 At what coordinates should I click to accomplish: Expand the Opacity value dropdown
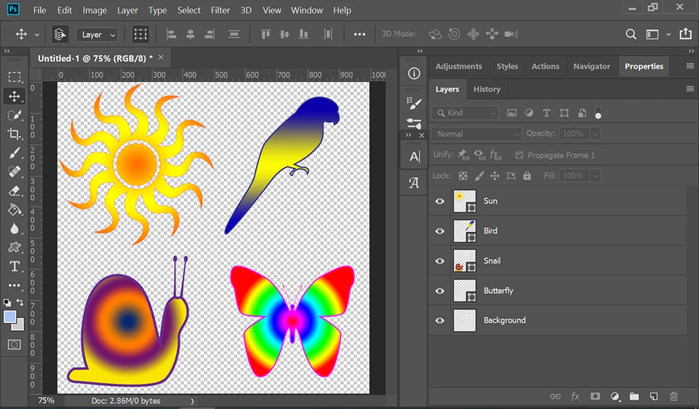(x=595, y=133)
